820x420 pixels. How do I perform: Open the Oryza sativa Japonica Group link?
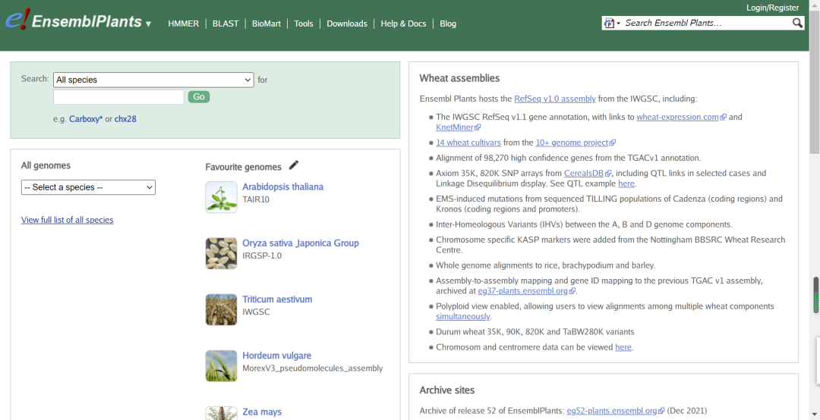pos(301,243)
